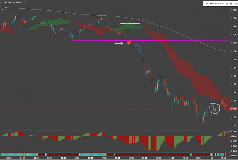Click first small button of oscillator pane controls
Screen dimensions: 238x160
(224, 132)
